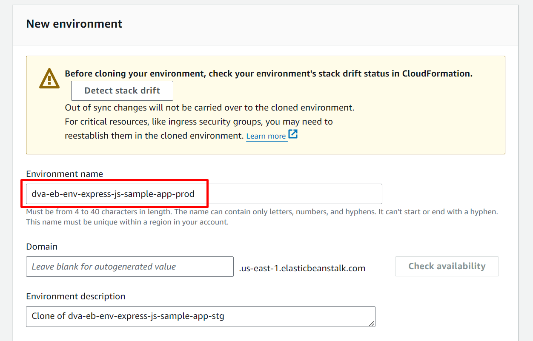Click the external link icon beside Learn more
Screen dimensions: 533x341
coord(293,134)
